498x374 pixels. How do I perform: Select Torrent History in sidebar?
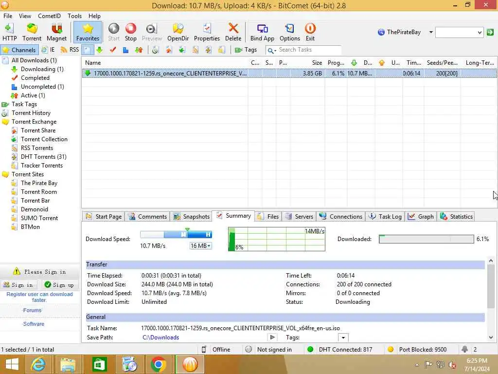(x=27, y=113)
